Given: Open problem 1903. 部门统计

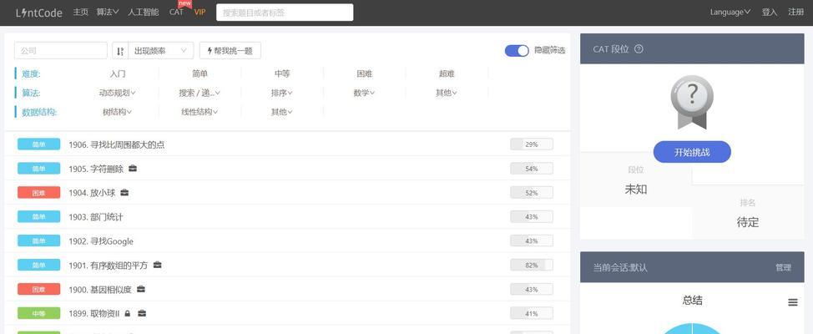Looking at the screenshot, I should [96, 217].
